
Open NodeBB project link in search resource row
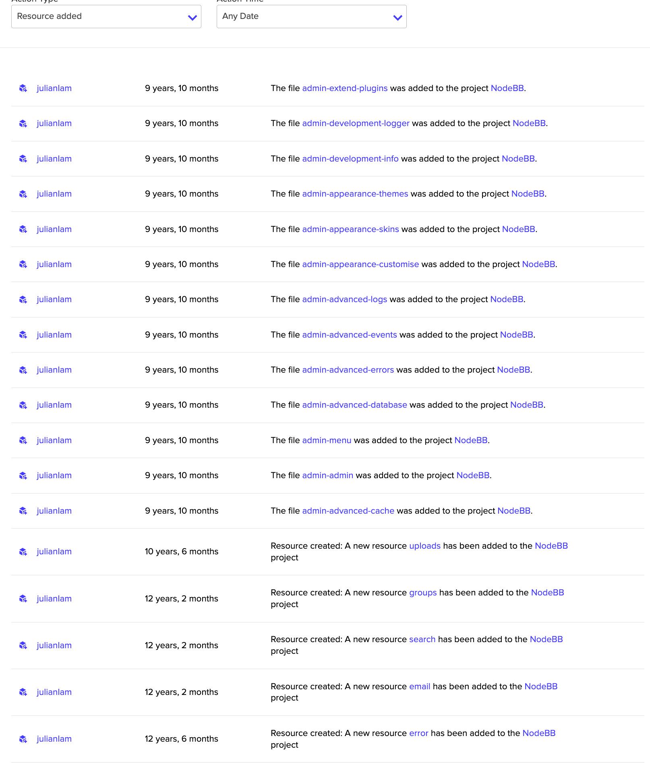pyautogui.click(x=546, y=639)
